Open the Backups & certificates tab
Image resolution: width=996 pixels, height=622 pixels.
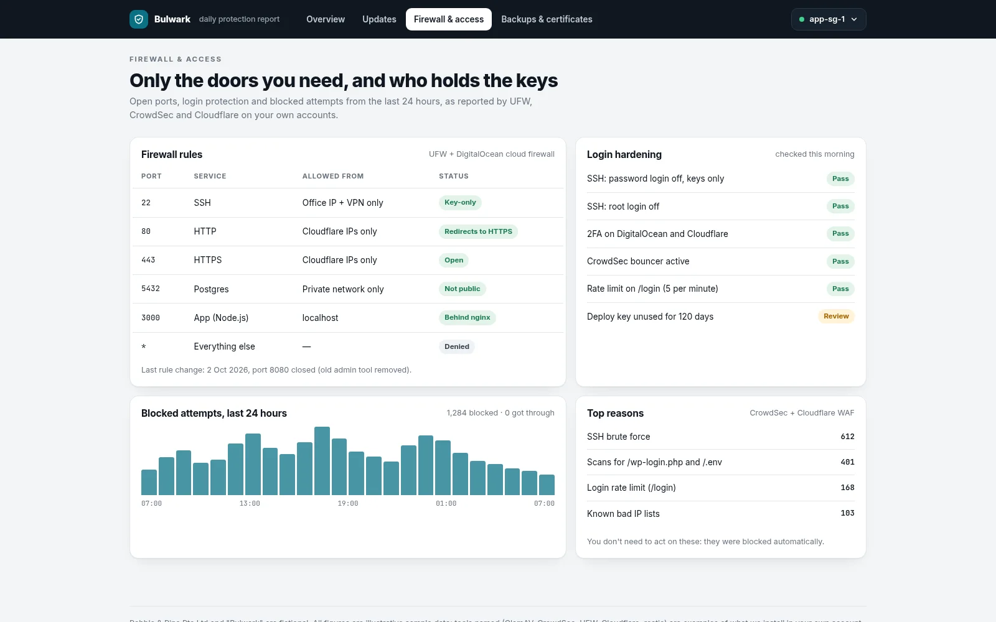point(547,19)
